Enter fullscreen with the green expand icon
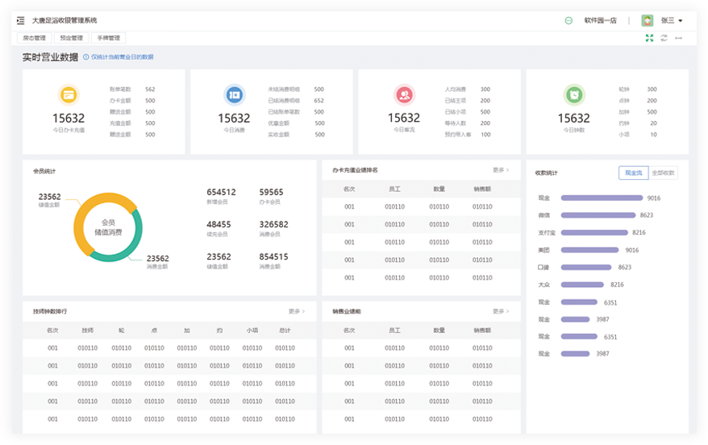This screenshot has width=708, height=445. point(649,38)
